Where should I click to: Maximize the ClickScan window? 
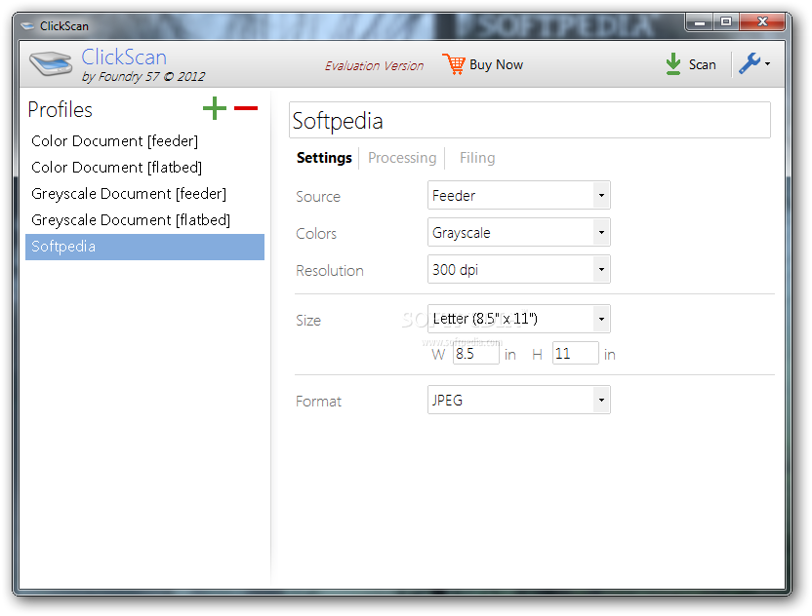[x=726, y=22]
